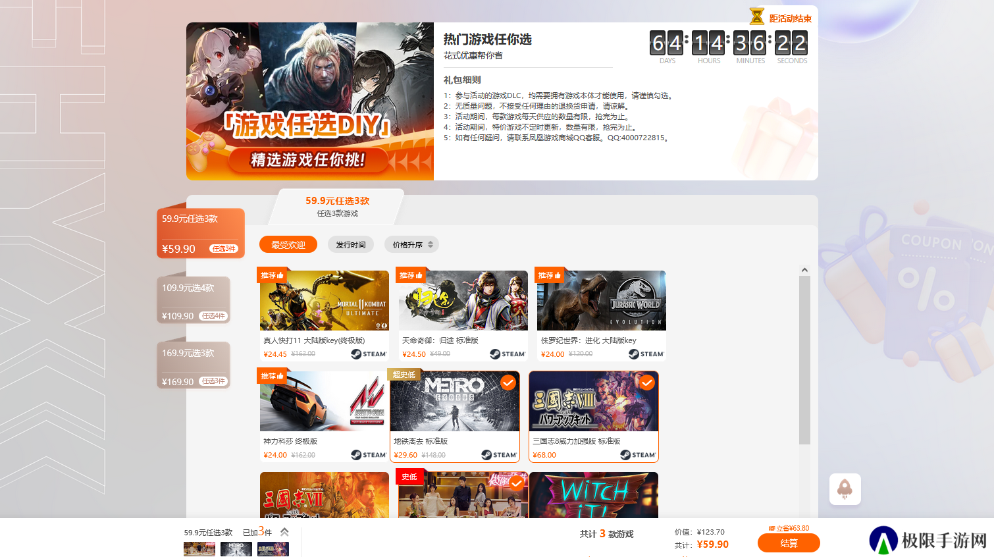
Task: Click the 立省¥63.80 savings label
Action: click(789, 528)
